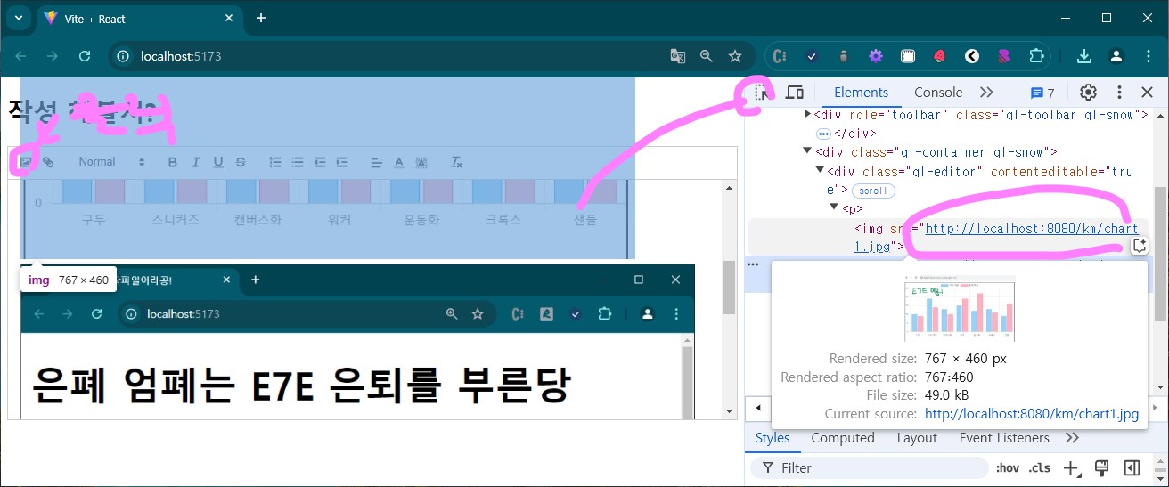The height and width of the screenshot is (487, 1169).
Task: Open the Current source chart1.jpg link
Action: point(1032,414)
